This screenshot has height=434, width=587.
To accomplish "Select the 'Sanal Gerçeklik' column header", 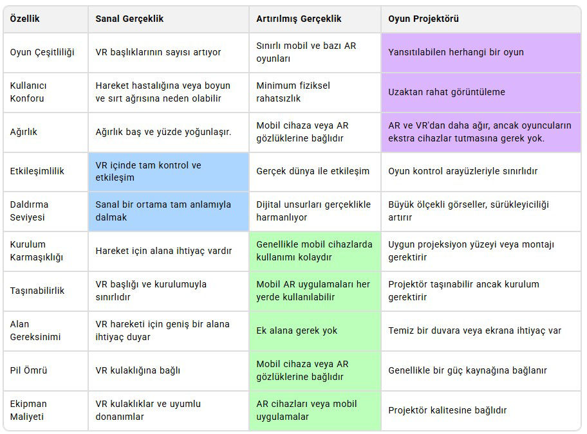I will pyautogui.click(x=129, y=19).
